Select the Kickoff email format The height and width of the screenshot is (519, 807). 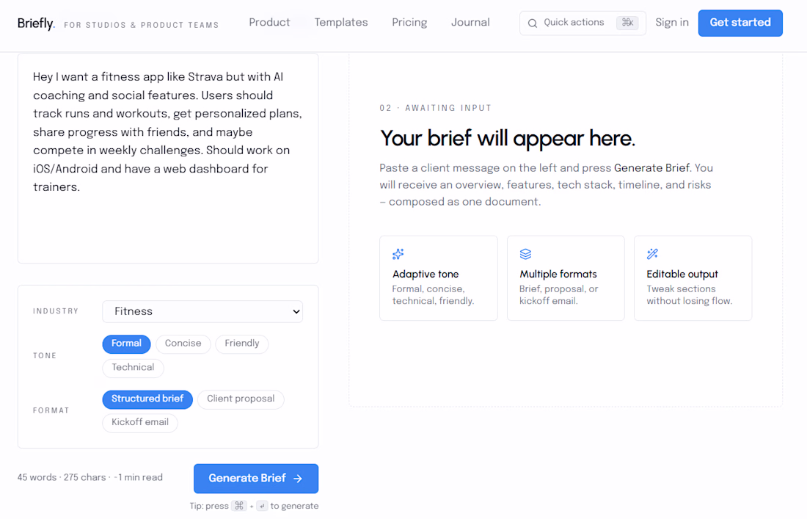click(x=140, y=423)
